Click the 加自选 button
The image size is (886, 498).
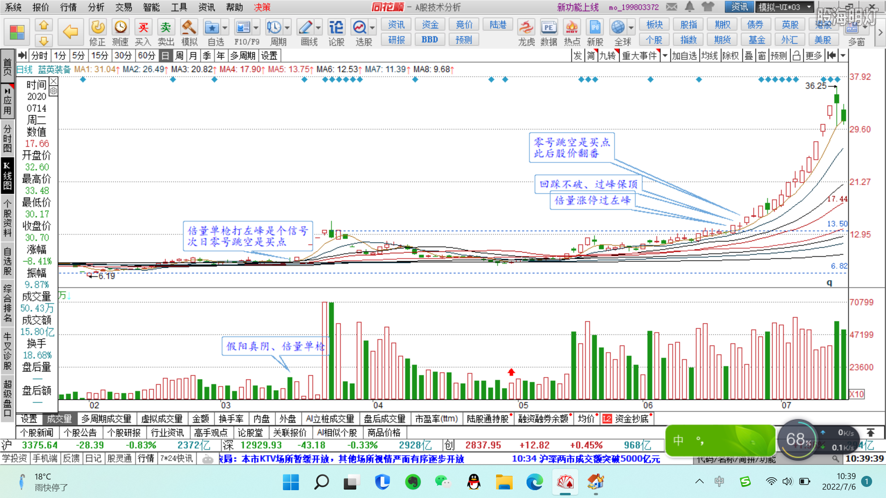[x=684, y=56]
